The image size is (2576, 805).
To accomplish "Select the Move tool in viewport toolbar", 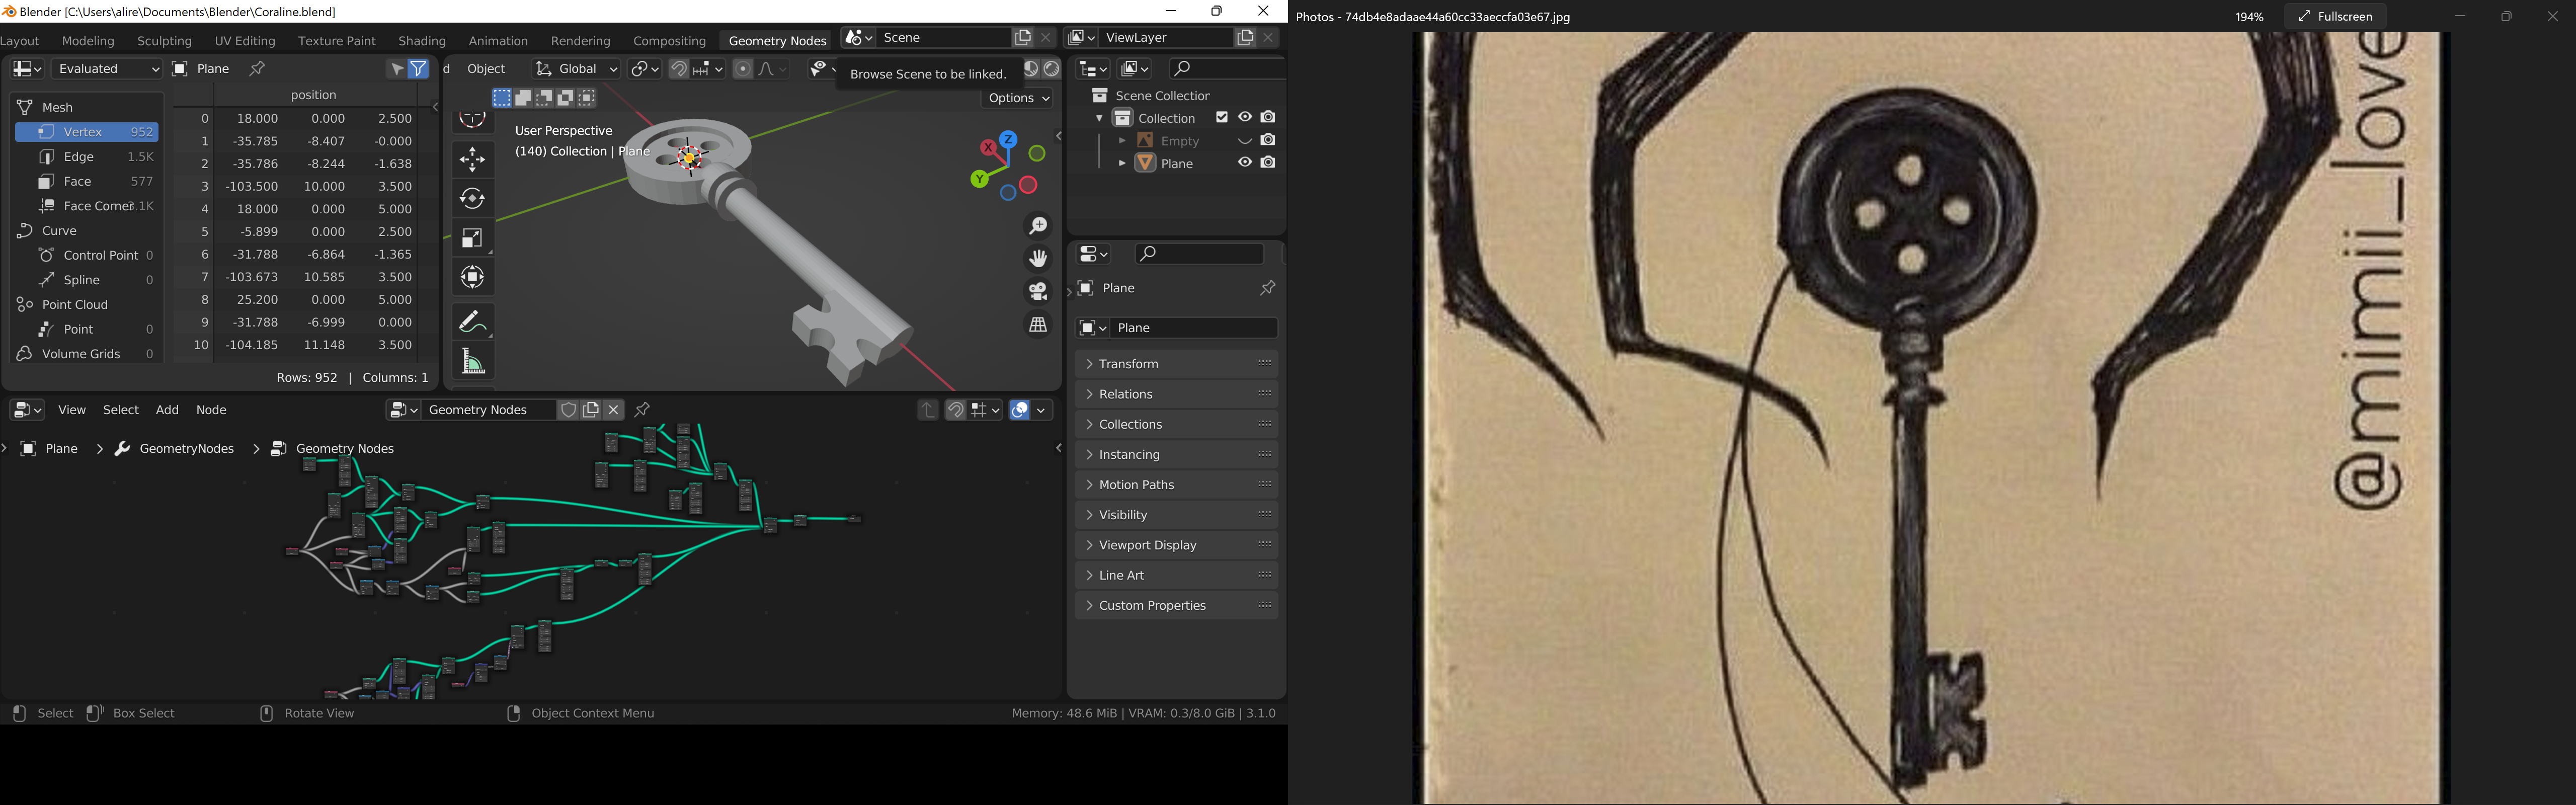I will click(473, 159).
